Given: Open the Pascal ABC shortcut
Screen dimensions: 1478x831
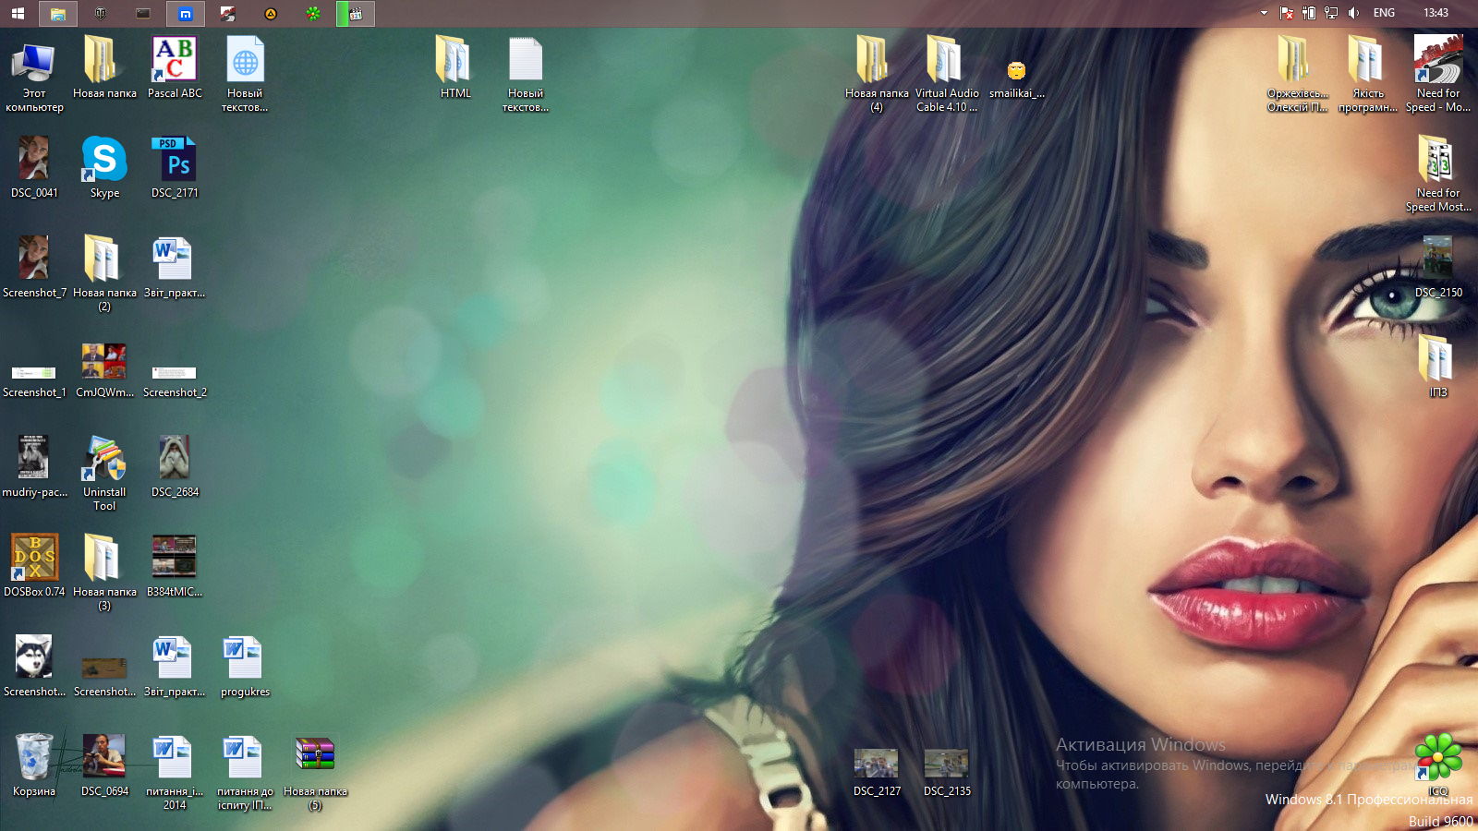Looking at the screenshot, I should [x=175, y=61].
